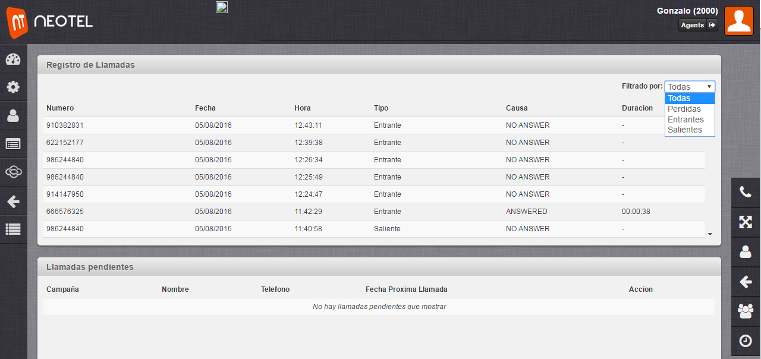Open the interlocked rings icon in left sidebar
This screenshot has height=359, width=761.
point(13,172)
